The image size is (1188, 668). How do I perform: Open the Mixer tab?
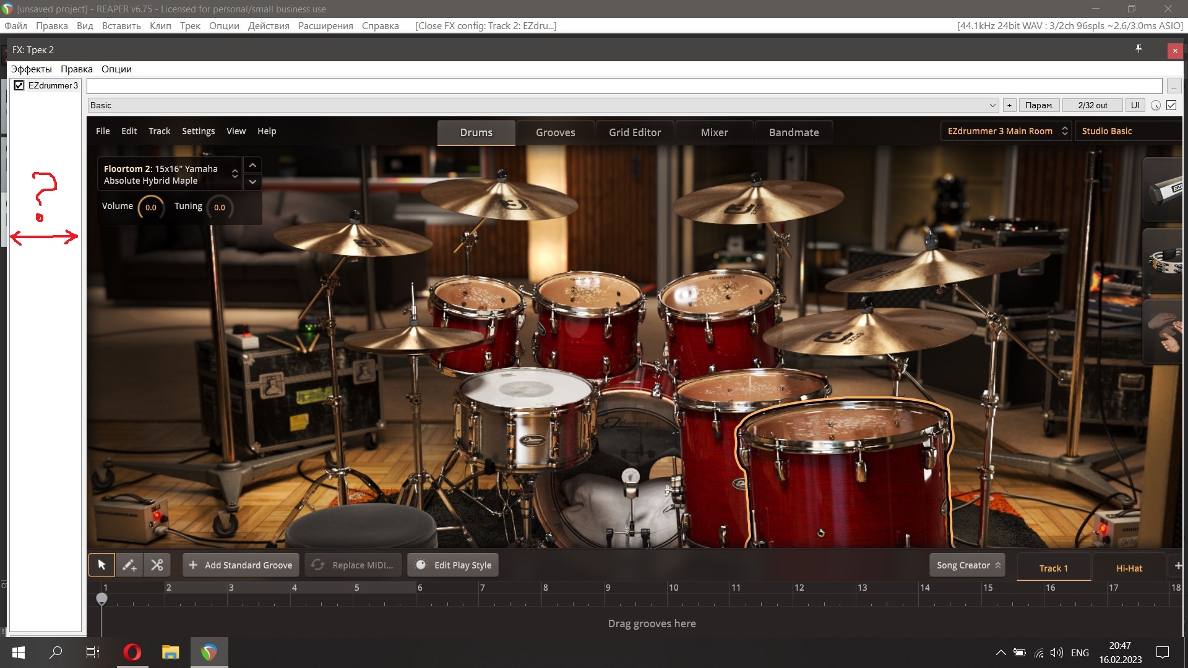[x=714, y=132]
